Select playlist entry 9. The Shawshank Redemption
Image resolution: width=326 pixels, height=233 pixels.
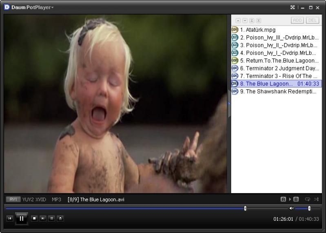(x=277, y=91)
